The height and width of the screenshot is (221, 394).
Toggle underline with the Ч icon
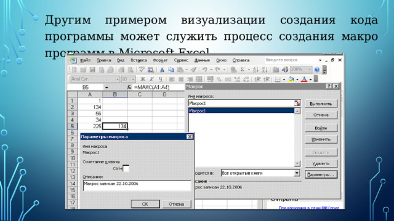pos(161,79)
